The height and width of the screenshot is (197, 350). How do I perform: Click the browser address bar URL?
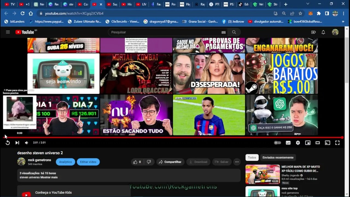(74, 13)
